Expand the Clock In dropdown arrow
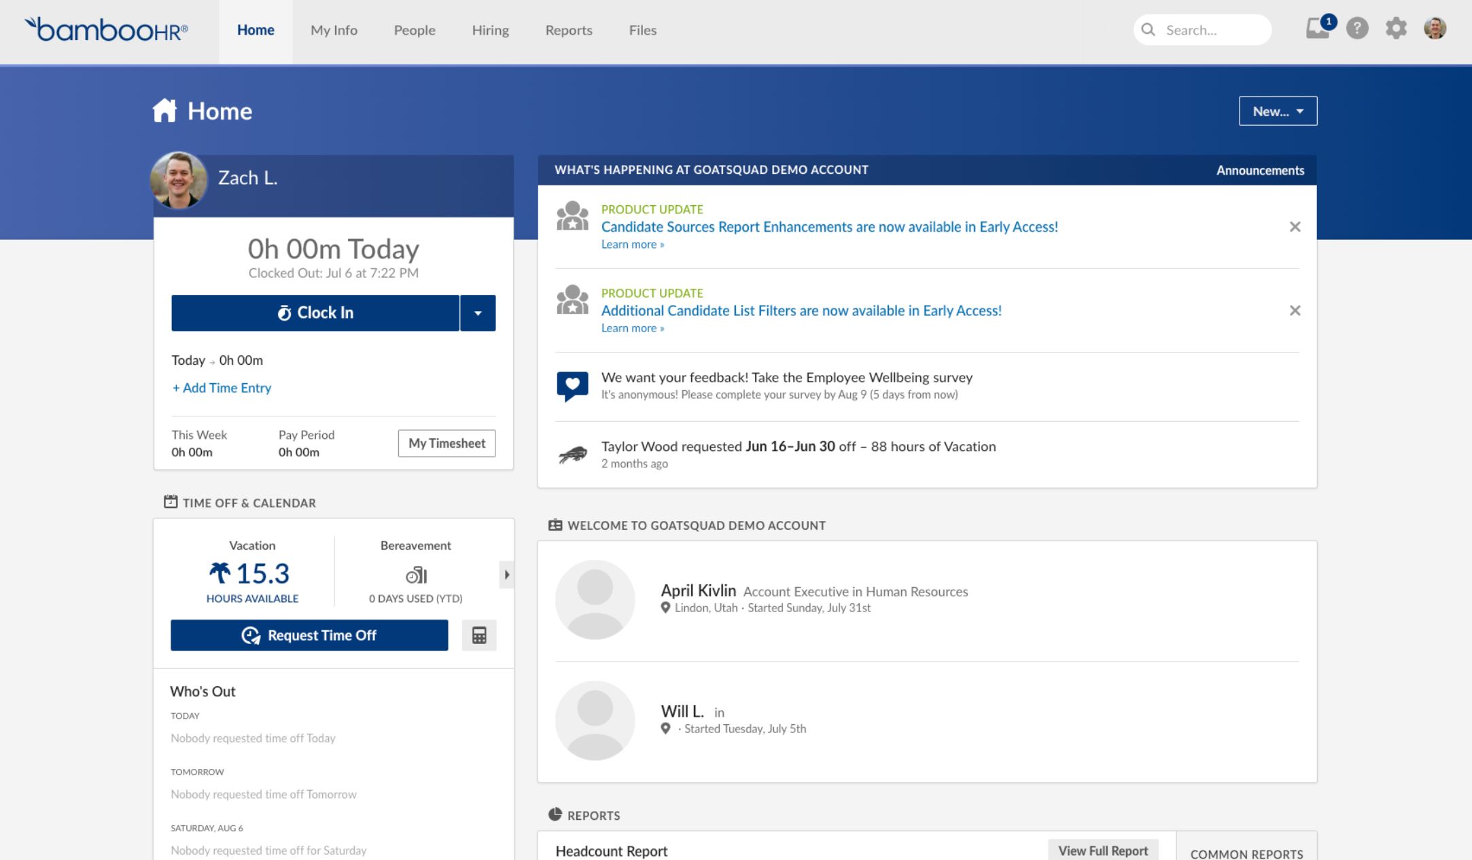1472x860 pixels. pyautogui.click(x=478, y=312)
